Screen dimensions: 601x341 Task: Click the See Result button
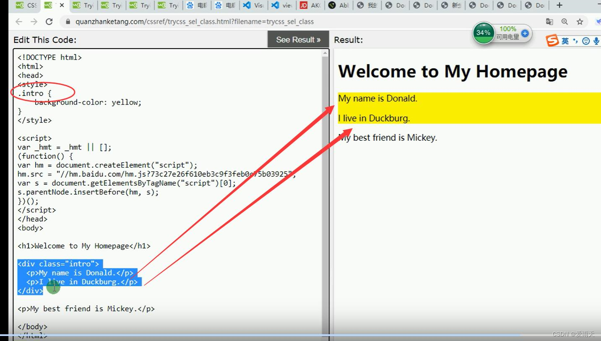298,39
